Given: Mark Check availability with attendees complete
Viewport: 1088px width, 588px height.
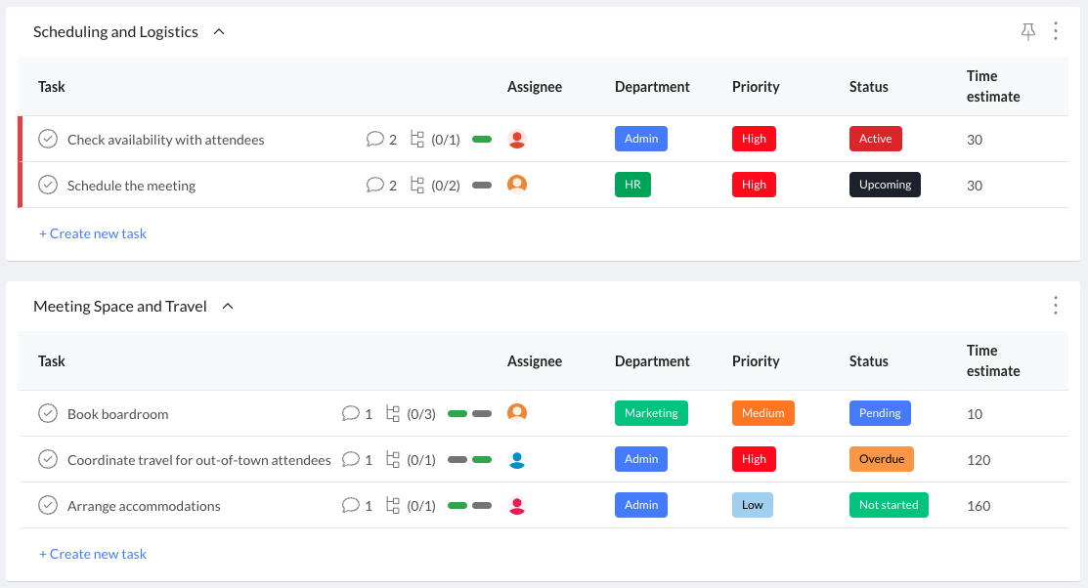Looking at the screenshot, I should point(48,140).
